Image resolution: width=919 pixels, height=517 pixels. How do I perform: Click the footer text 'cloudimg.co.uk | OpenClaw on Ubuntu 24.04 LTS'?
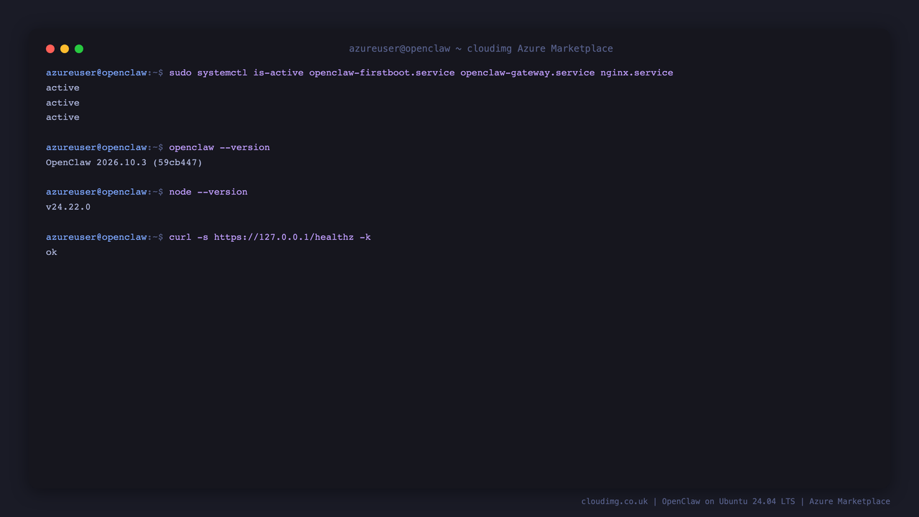click(688, 502)
